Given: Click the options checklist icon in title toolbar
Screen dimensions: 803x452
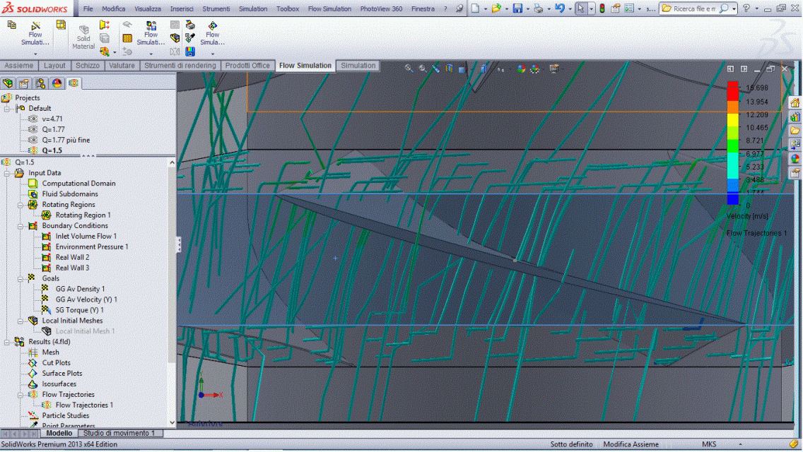Looking at the screenshot, I should coord(629,8).
